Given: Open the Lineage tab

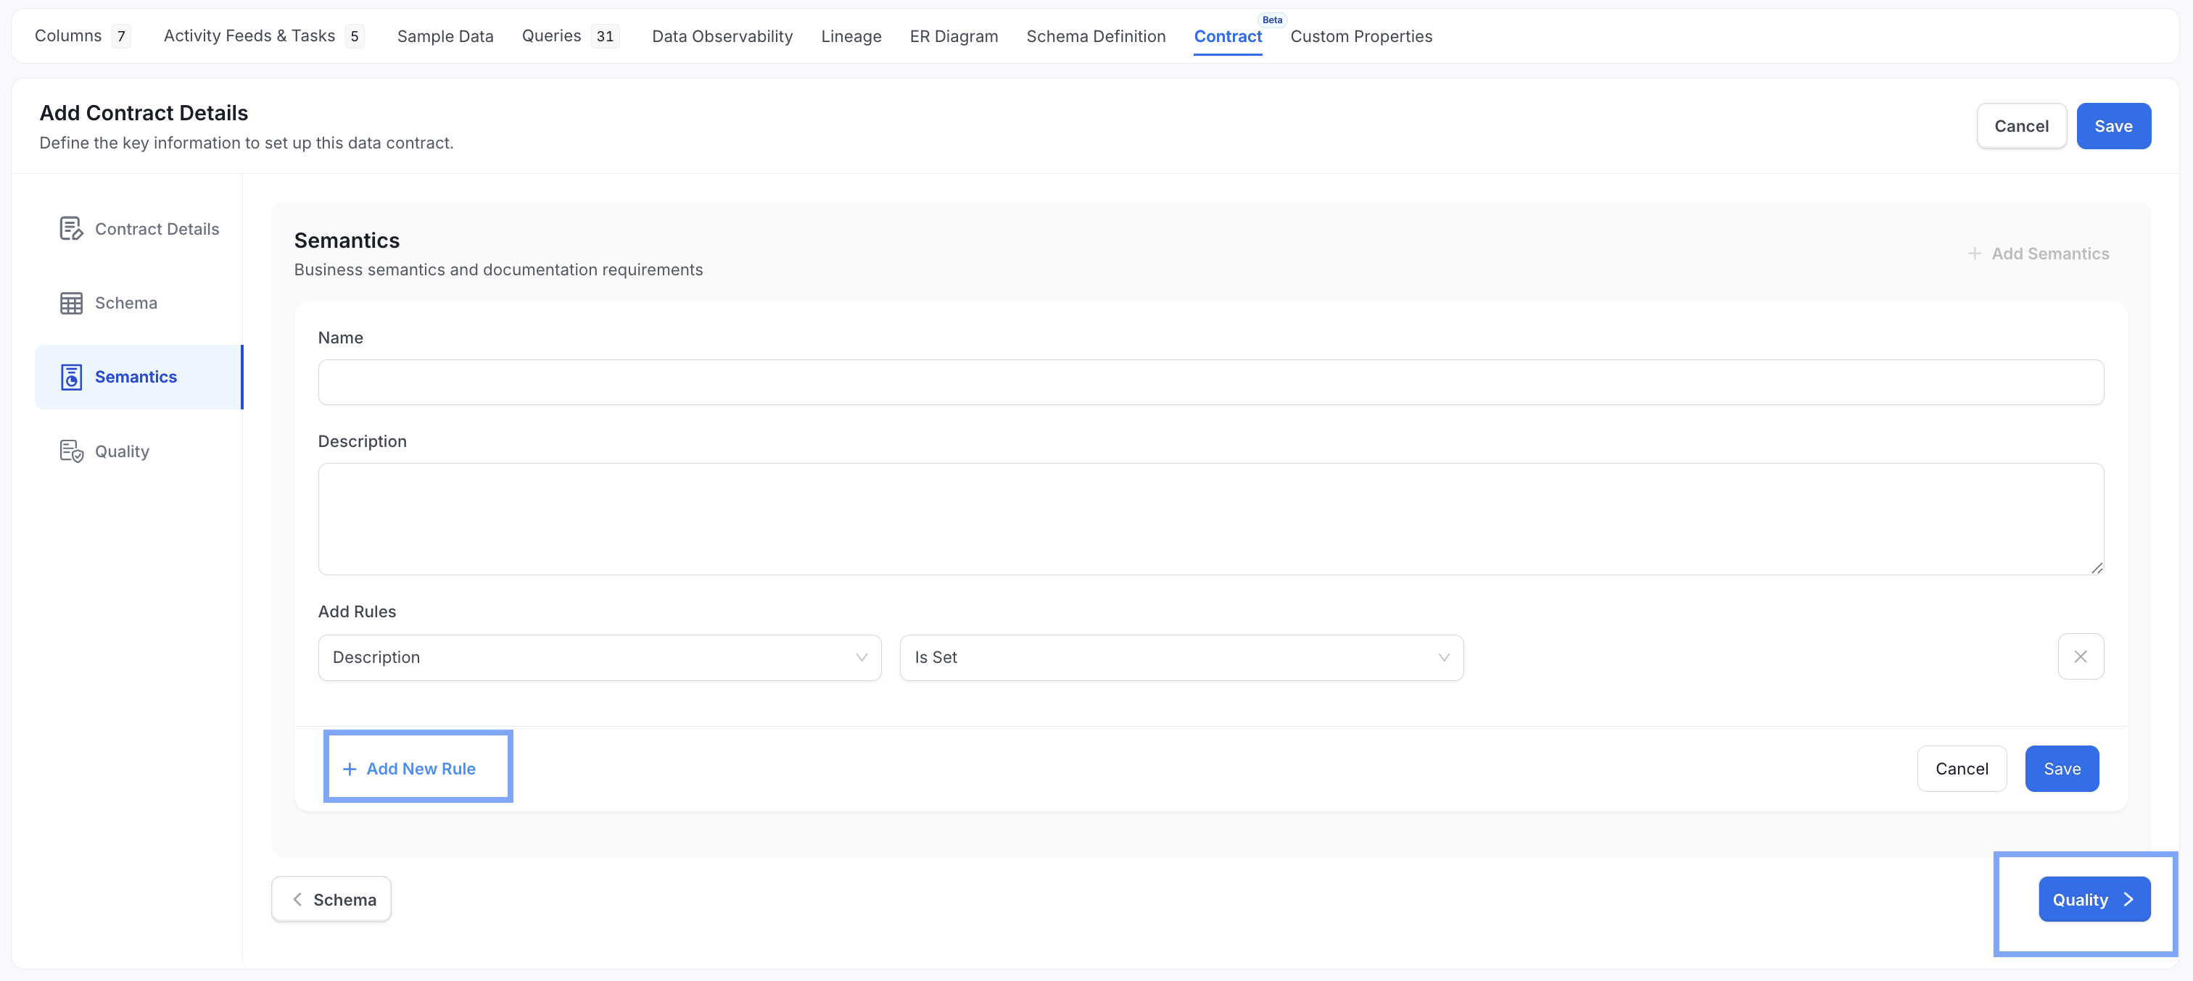Looking at the screenshot, I should (851, 36).
